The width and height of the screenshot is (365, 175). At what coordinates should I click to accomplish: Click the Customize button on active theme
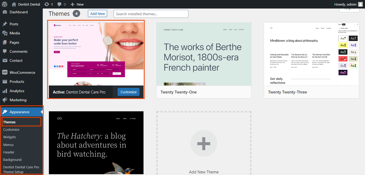point(128,92)
